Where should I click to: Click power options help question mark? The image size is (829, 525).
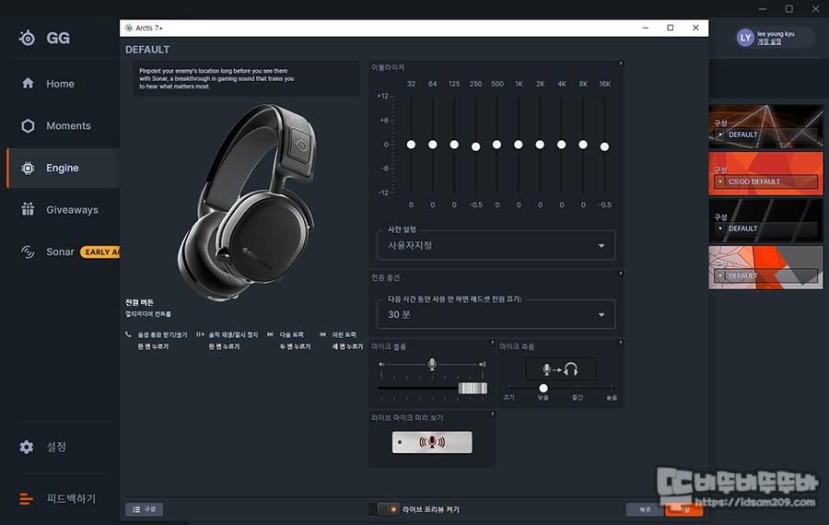[x=620, y=274]
